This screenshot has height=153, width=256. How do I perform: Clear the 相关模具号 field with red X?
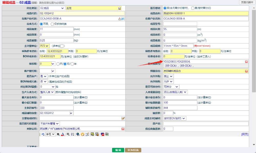tap(247, 62)
